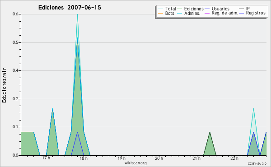Click the "17 h" x-axis label

(46, 158)
